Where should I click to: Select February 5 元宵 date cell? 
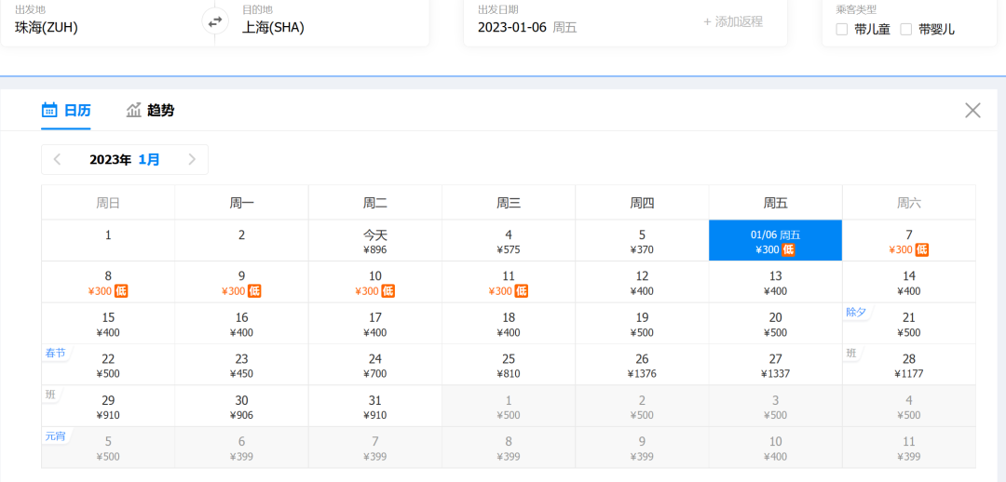pyautogui.click(x=108, y=448)
